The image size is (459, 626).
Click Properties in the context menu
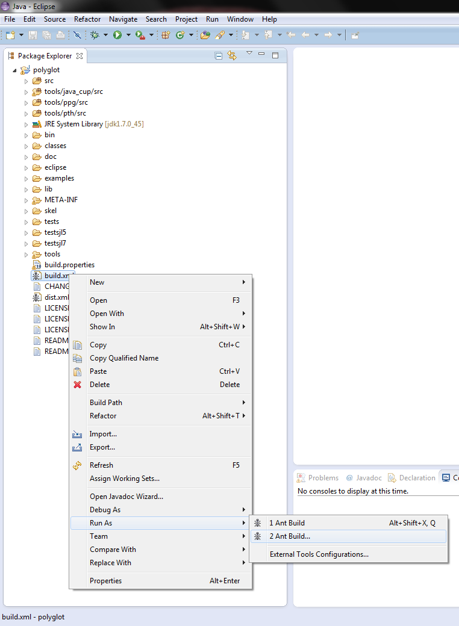(x=105, y=581)
